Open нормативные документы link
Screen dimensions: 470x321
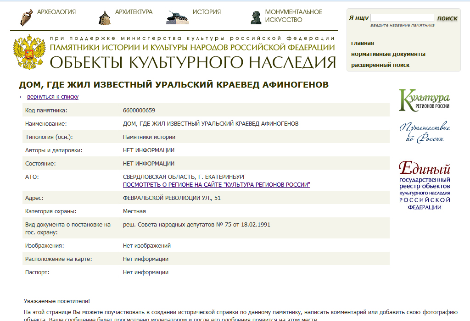388,54
